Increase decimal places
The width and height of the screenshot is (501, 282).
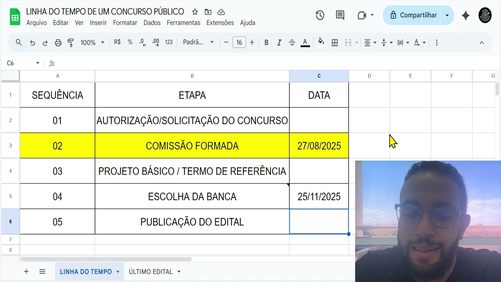[155, 42]
